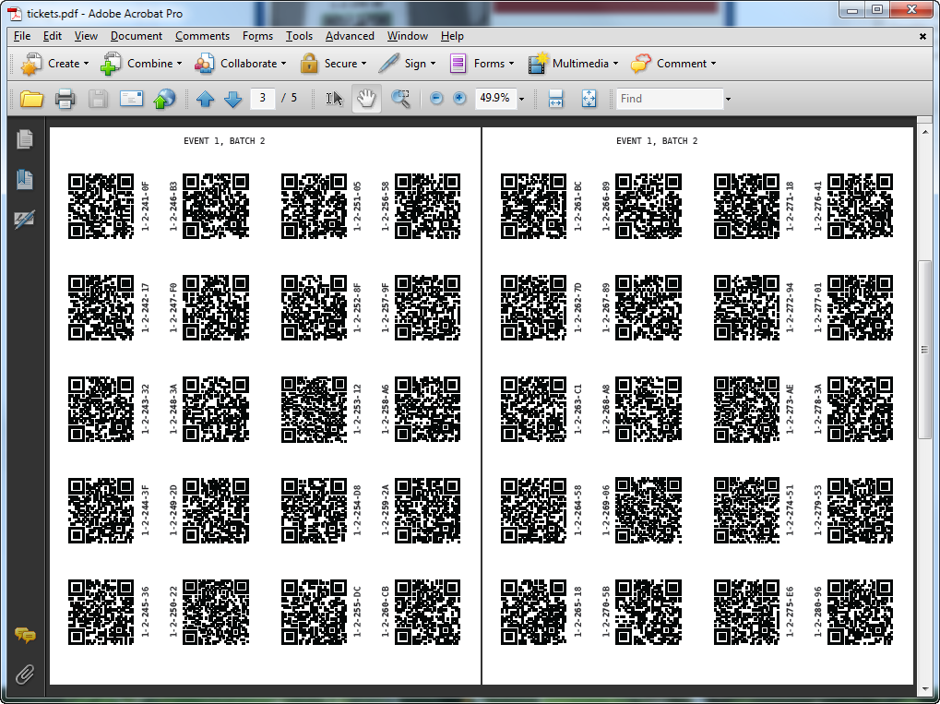This screenshot has width=940, height=704.
Task: Open the Advanced menu
Action: point(350,36)
